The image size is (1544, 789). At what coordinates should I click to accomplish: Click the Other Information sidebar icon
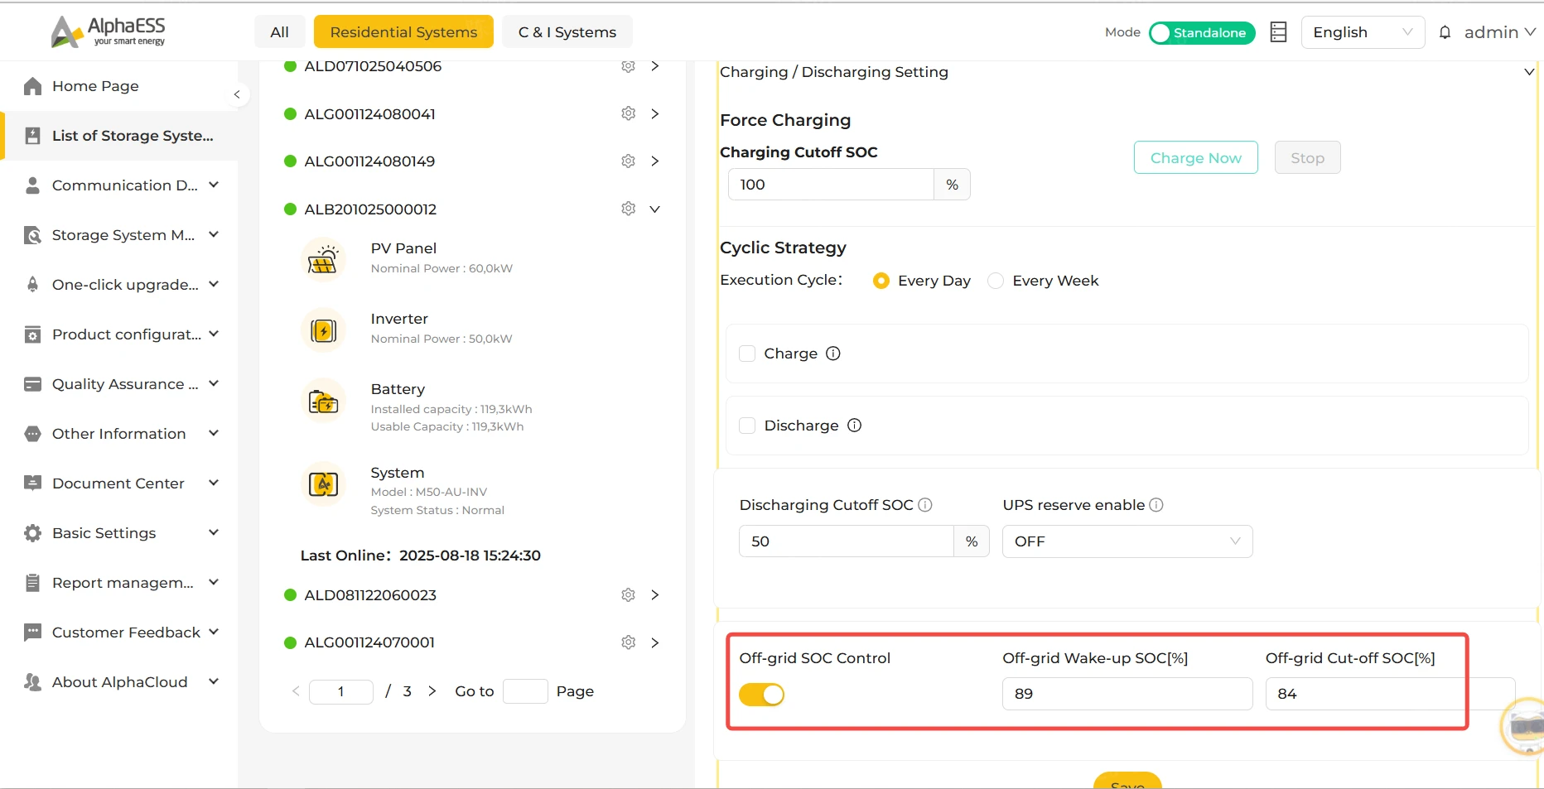(32, 434)
